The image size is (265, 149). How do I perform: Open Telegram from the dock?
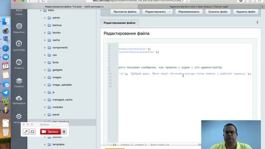tap(5, 93)
